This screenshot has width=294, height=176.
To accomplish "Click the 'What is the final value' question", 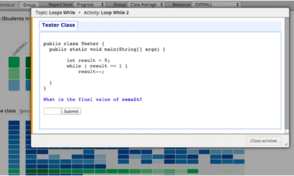I will click(x=93, y=99).
